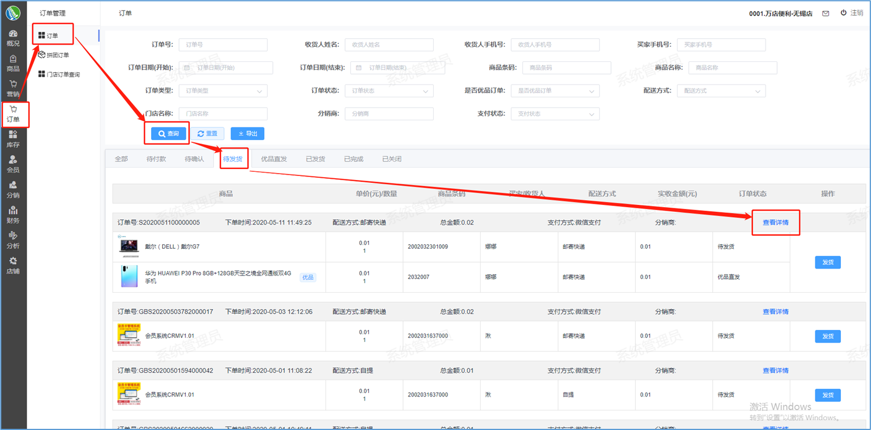
Task: Select the 待付款 tab
Action: 156,159
